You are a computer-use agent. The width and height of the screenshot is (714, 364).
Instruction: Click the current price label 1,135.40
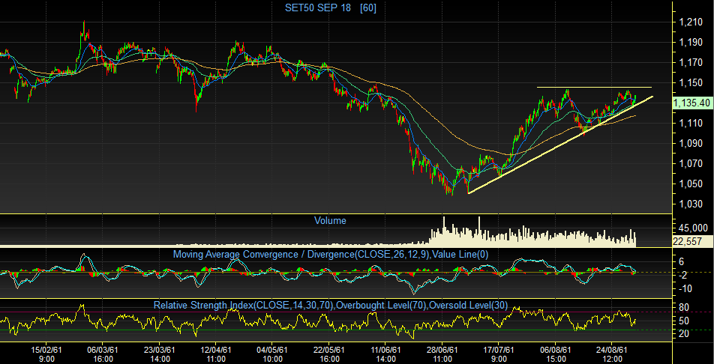(x=691, y=103)
